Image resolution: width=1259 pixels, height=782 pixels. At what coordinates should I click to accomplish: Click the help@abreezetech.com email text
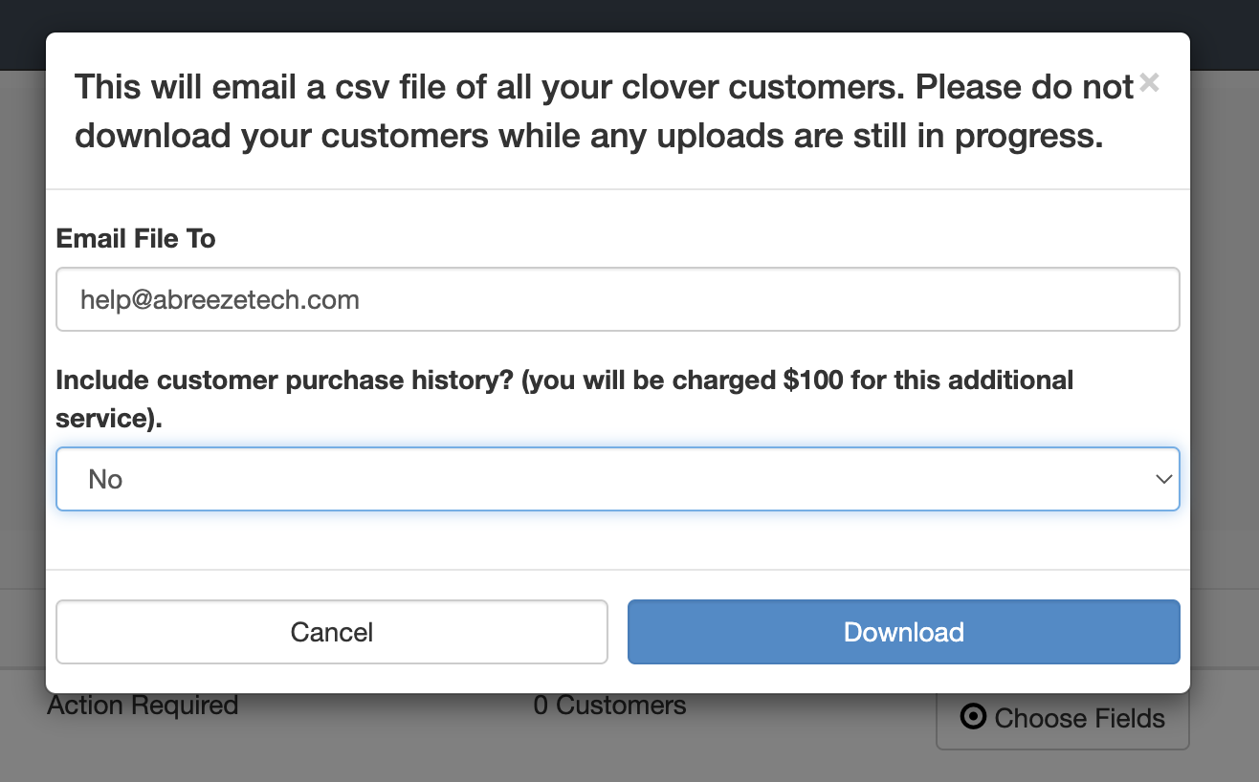(220, 299)
